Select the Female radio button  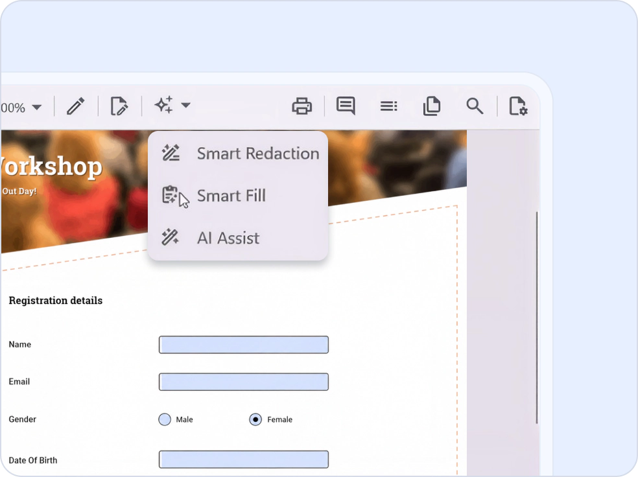click(x=255, y=419)
